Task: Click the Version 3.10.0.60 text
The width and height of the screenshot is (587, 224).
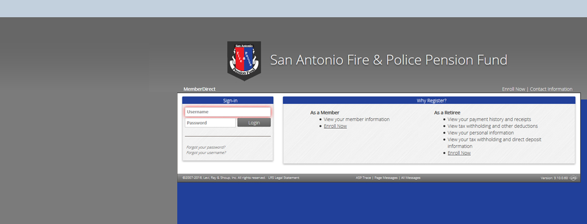Action: 554,178
